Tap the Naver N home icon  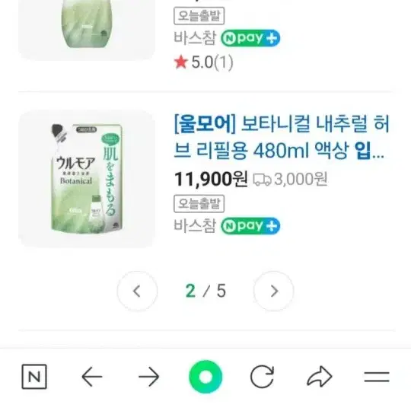coord(34,377)
